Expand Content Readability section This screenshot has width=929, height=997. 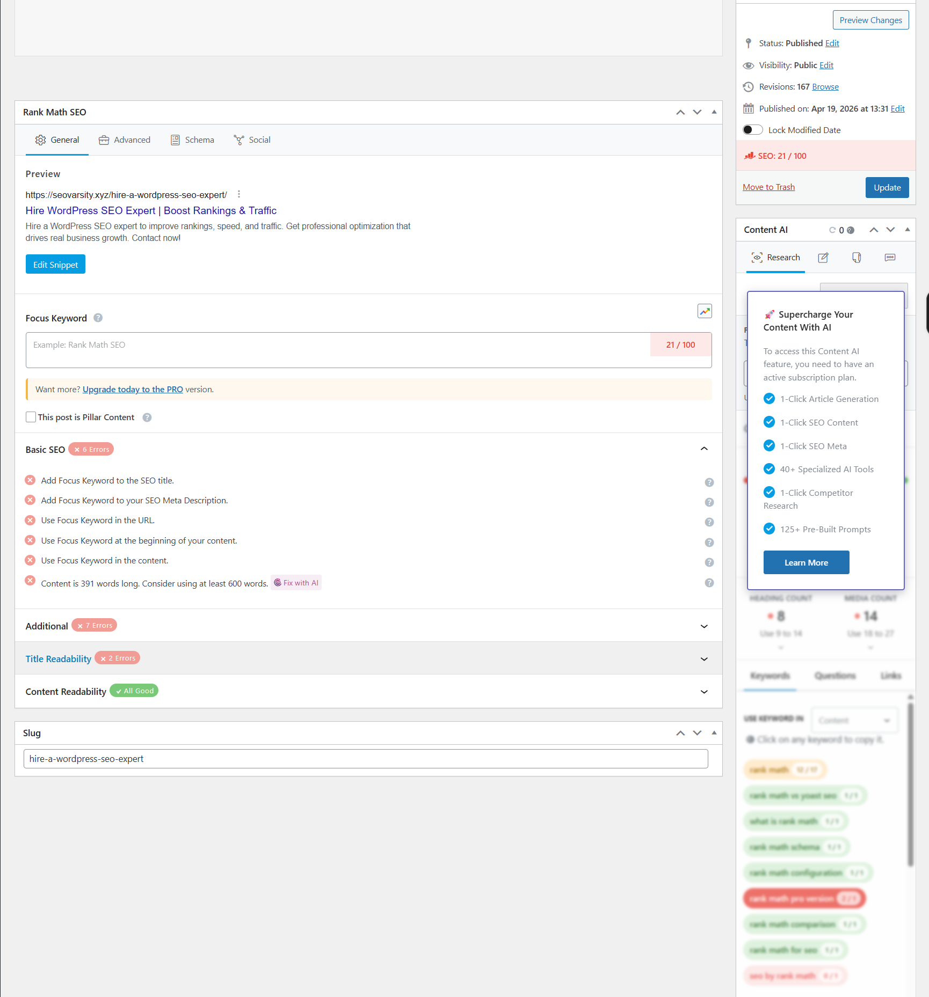tap(704, 692)
